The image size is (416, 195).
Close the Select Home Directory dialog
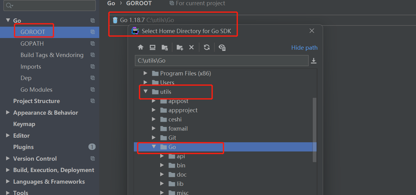click(312, 31)
